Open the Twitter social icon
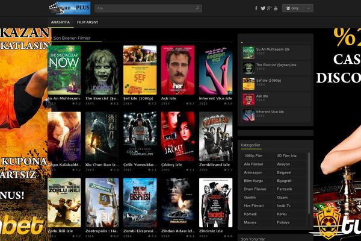Image resolution: width=361 pixels, height=241 pixels. click(x=263, y=8)
